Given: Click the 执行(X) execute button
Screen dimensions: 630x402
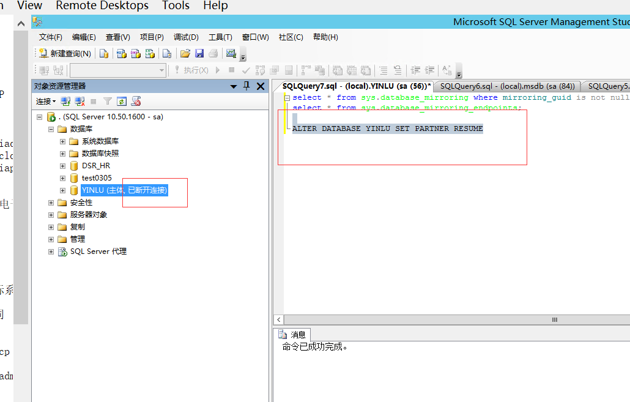Looking at the screenshot, I should [191, 70].
